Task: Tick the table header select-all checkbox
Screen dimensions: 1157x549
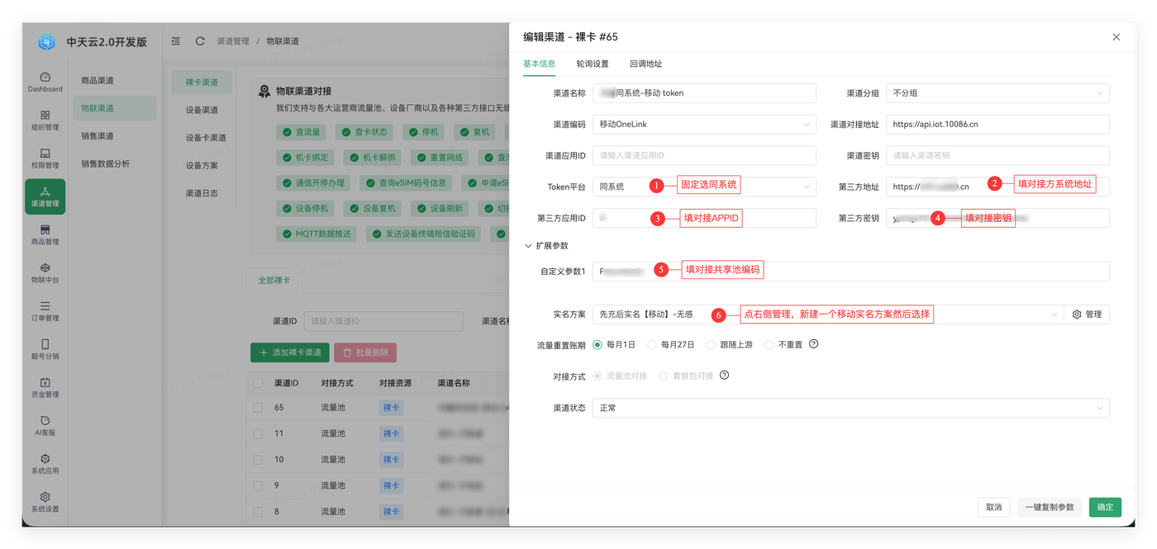Action: coord(259,383)
